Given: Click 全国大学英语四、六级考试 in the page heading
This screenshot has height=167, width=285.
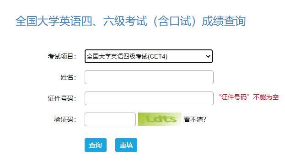Looking at the screenshot, I should pyautogui.click(x=81, y=21).
